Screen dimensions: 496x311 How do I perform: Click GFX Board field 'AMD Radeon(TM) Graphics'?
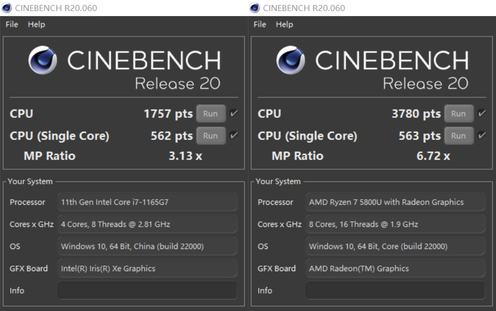[x=395, y=268]
